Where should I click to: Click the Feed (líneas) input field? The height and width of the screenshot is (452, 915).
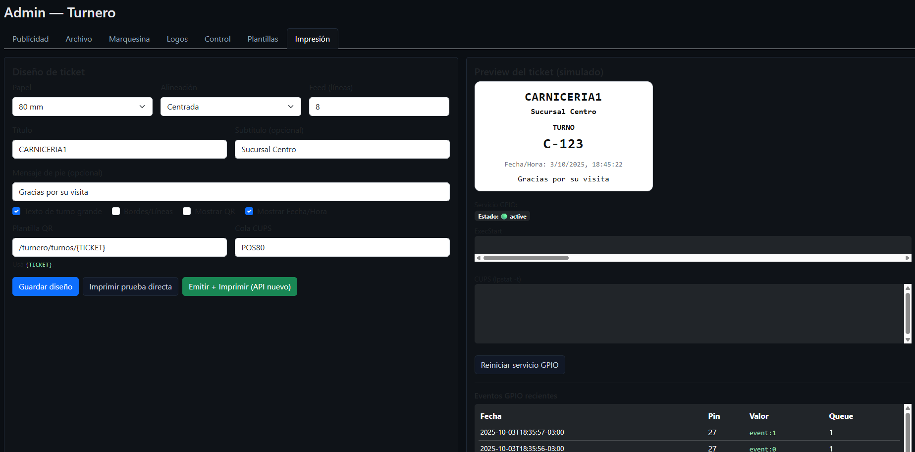[379, 107]
